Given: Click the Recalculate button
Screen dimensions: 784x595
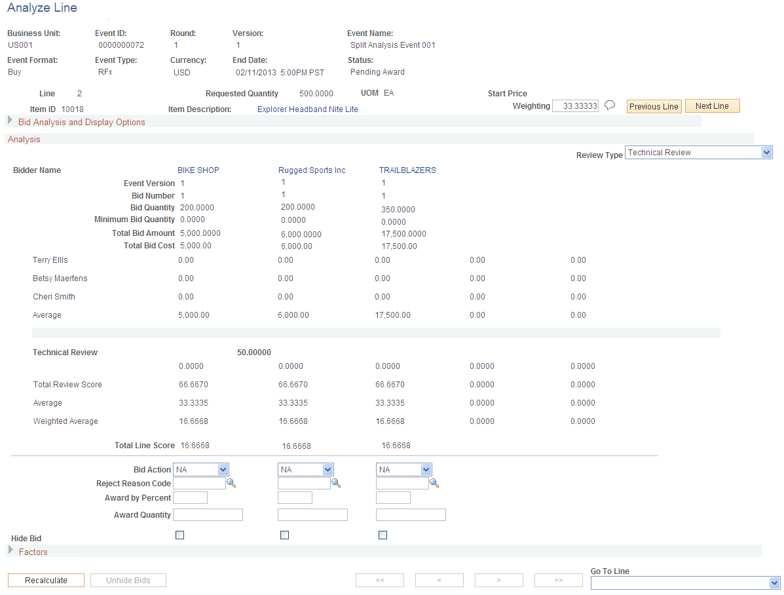Looking at the screenshot, I should [x=45, y=580].
